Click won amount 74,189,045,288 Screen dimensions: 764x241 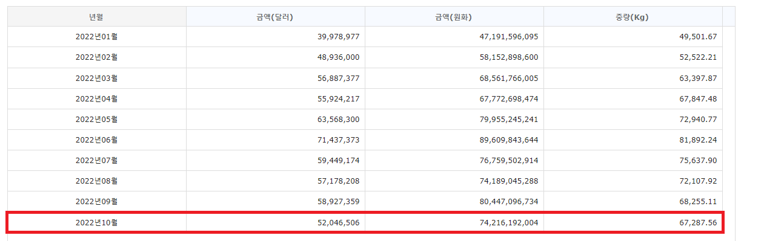tap(510, 181)
